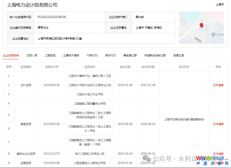Show the 良好行为 tab
The width and height of the screenshot is (231, 168).
pos(110,56)
